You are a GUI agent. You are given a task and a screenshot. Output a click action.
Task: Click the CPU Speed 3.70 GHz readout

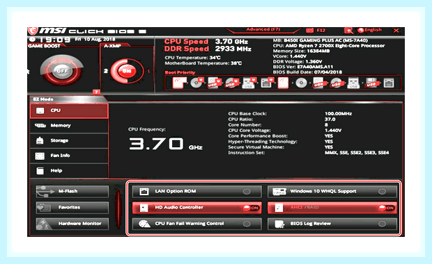coord(206,42)
